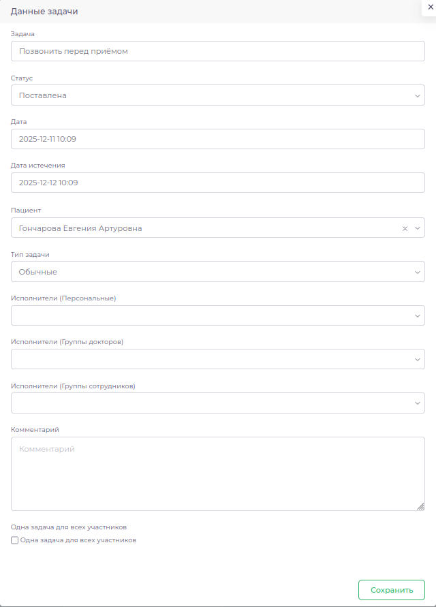Click the Поставлена status value
The image size is (436, 607).
click(x=43, y=96)
